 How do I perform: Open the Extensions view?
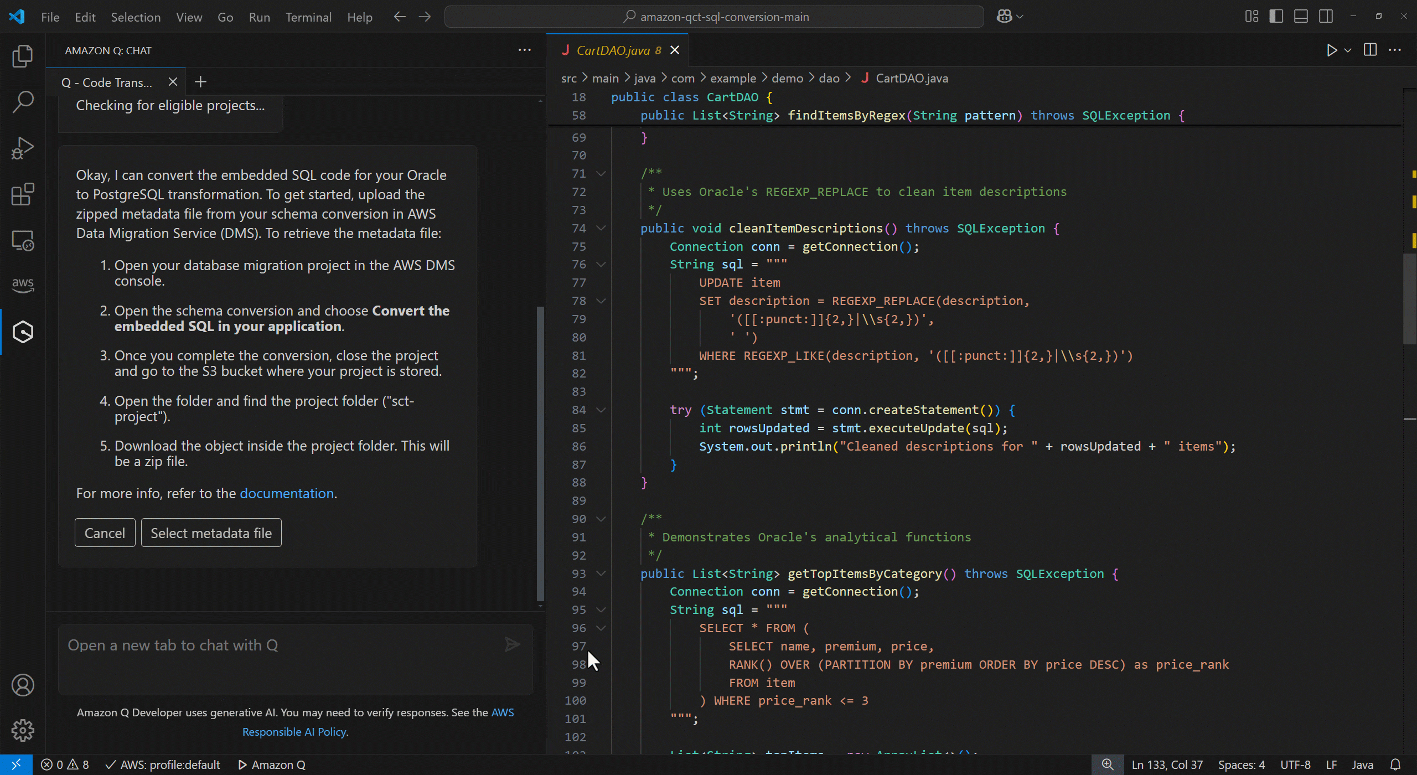pos(23,194)
